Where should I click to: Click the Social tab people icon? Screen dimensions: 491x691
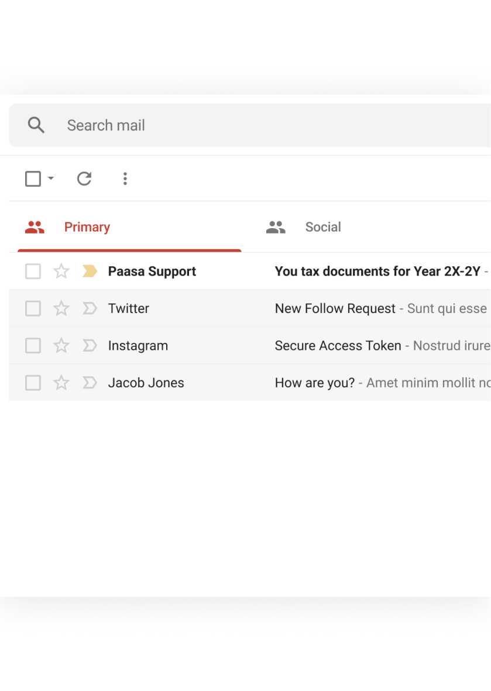tap(276, 227)
